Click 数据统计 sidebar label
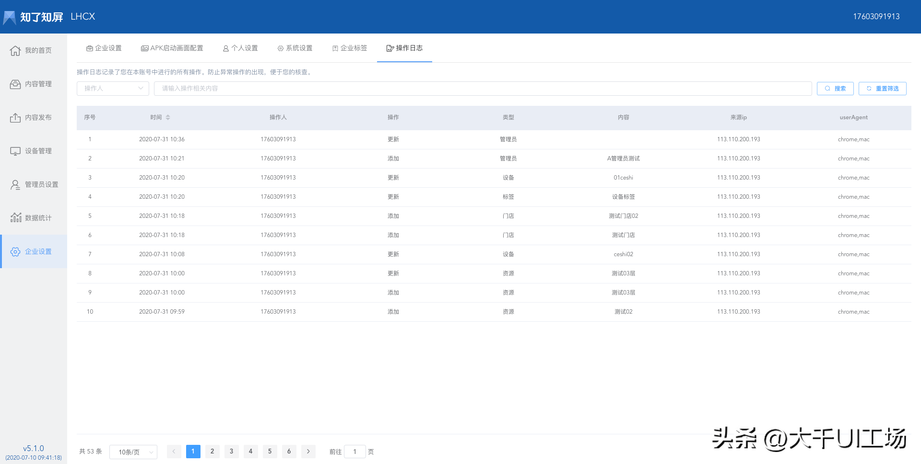 pyautogui.click(x=38, y=218)
